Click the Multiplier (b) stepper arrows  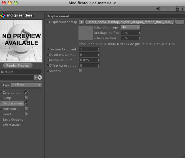click(x=98, y=60)
